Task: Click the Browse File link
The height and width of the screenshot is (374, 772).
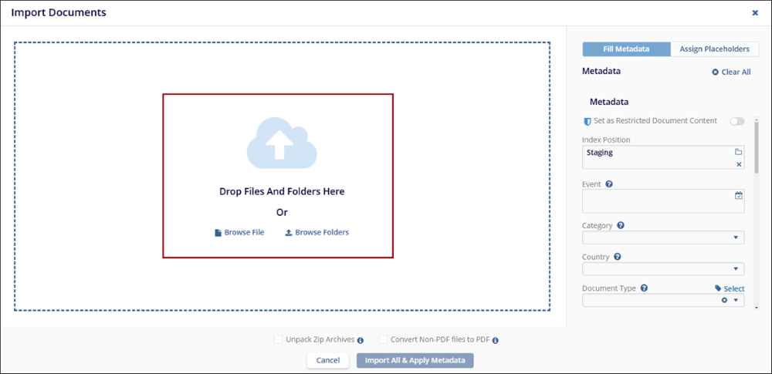Action: coord(239,232)
